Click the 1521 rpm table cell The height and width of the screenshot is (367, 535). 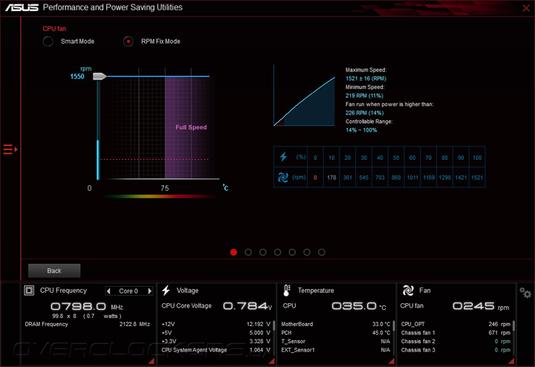tap(477, 178)
